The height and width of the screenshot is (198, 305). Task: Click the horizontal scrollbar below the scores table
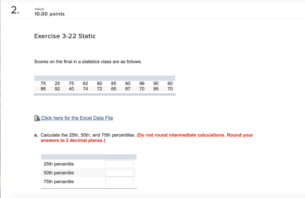click(x=105, y=95)
